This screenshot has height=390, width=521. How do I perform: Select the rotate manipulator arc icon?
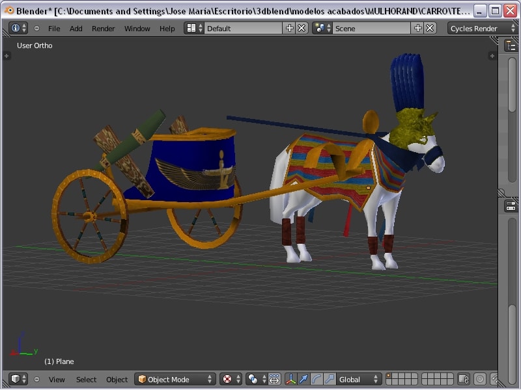point(317,379)
